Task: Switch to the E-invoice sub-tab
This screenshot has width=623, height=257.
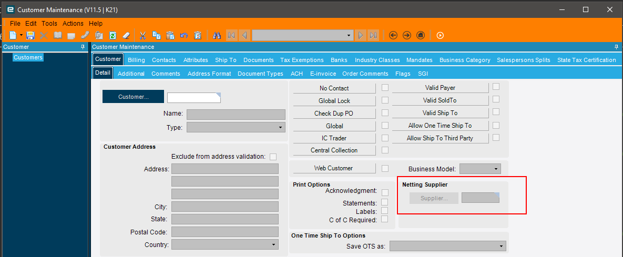Action: point(323,74)
